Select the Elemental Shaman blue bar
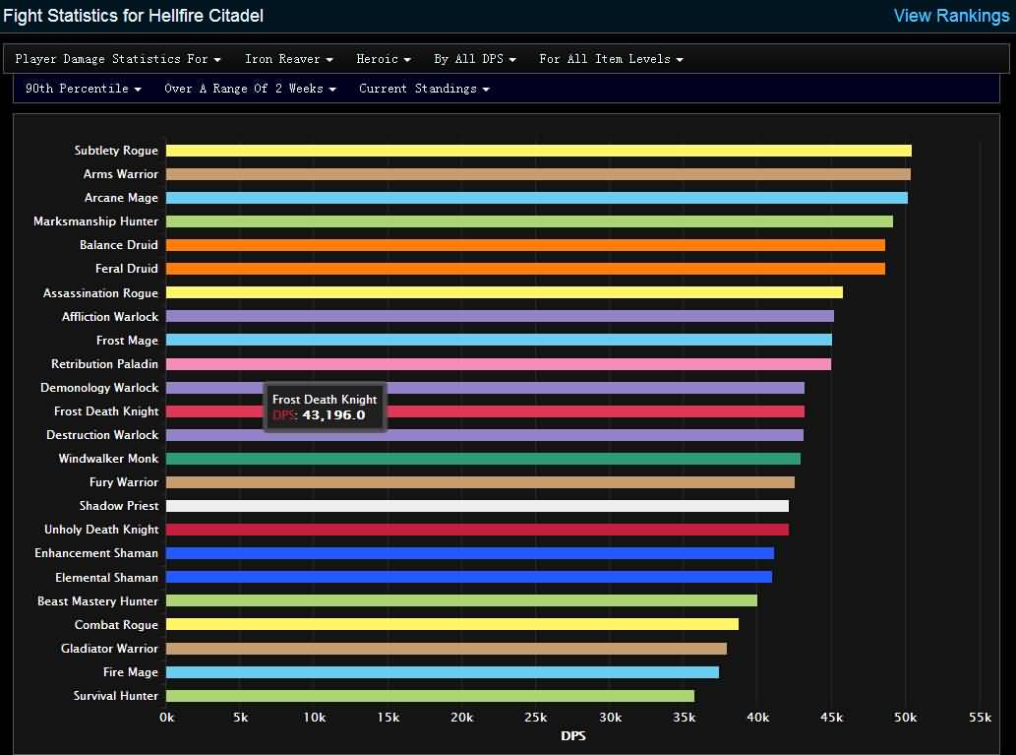 click(x=469, y=577)
